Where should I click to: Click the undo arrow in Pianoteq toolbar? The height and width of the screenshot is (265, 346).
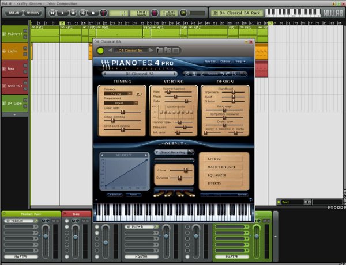pos(223,74)
